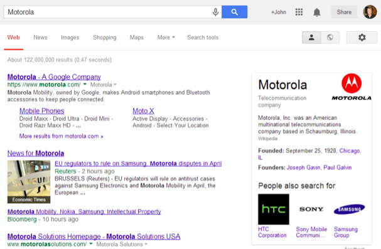Click founder Joseph Gavin link
Image resolution: width=381 pixels, height=249 pixels.
(x=303, y=167)
